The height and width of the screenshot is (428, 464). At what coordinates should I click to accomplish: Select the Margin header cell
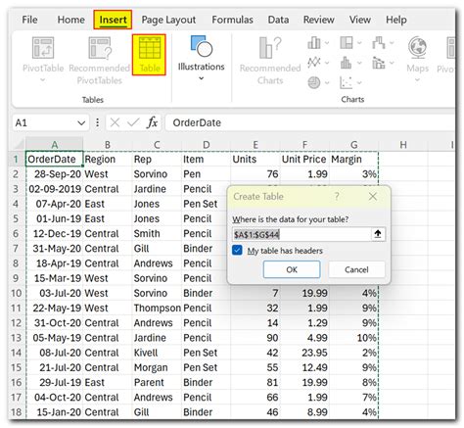coord(353,159)
